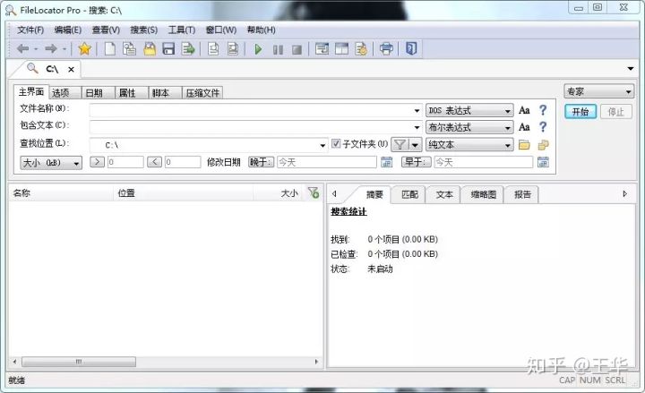The width and height of the screenshot is (645, 393).
Task: Expand the 大小 (kB) size unit dropdown
Action: [51, 162]
